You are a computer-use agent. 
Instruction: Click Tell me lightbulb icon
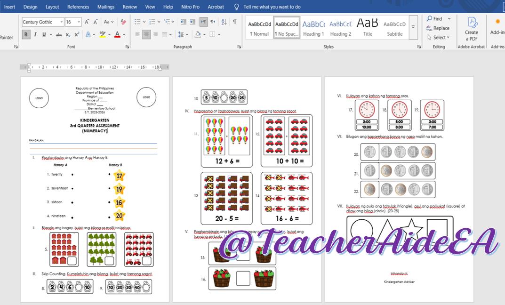pos(236,7)
